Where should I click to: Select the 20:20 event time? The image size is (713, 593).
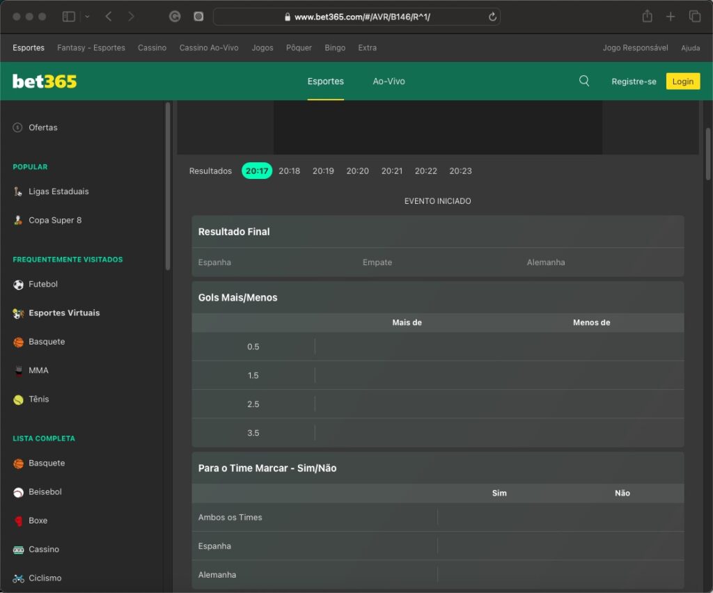357,171
